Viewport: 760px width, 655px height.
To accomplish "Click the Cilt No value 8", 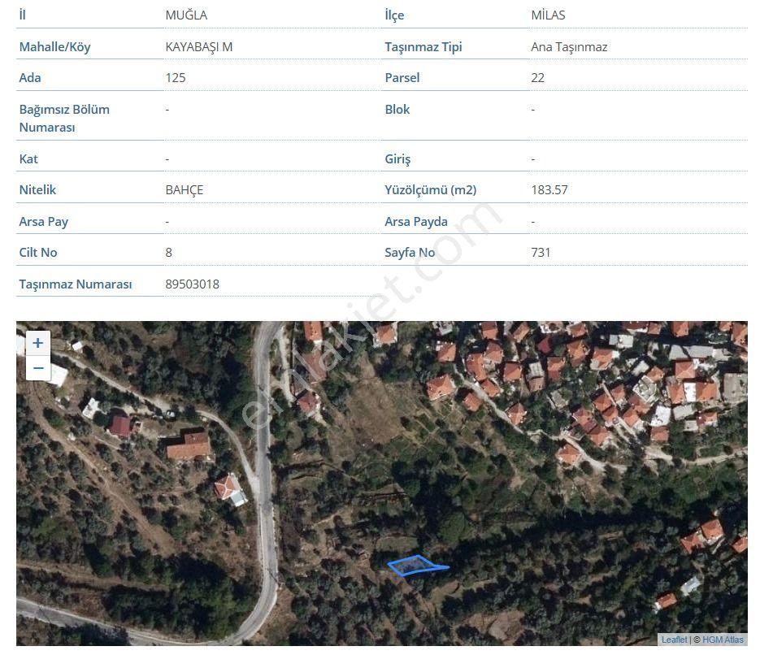I will (x=169, y=252).
